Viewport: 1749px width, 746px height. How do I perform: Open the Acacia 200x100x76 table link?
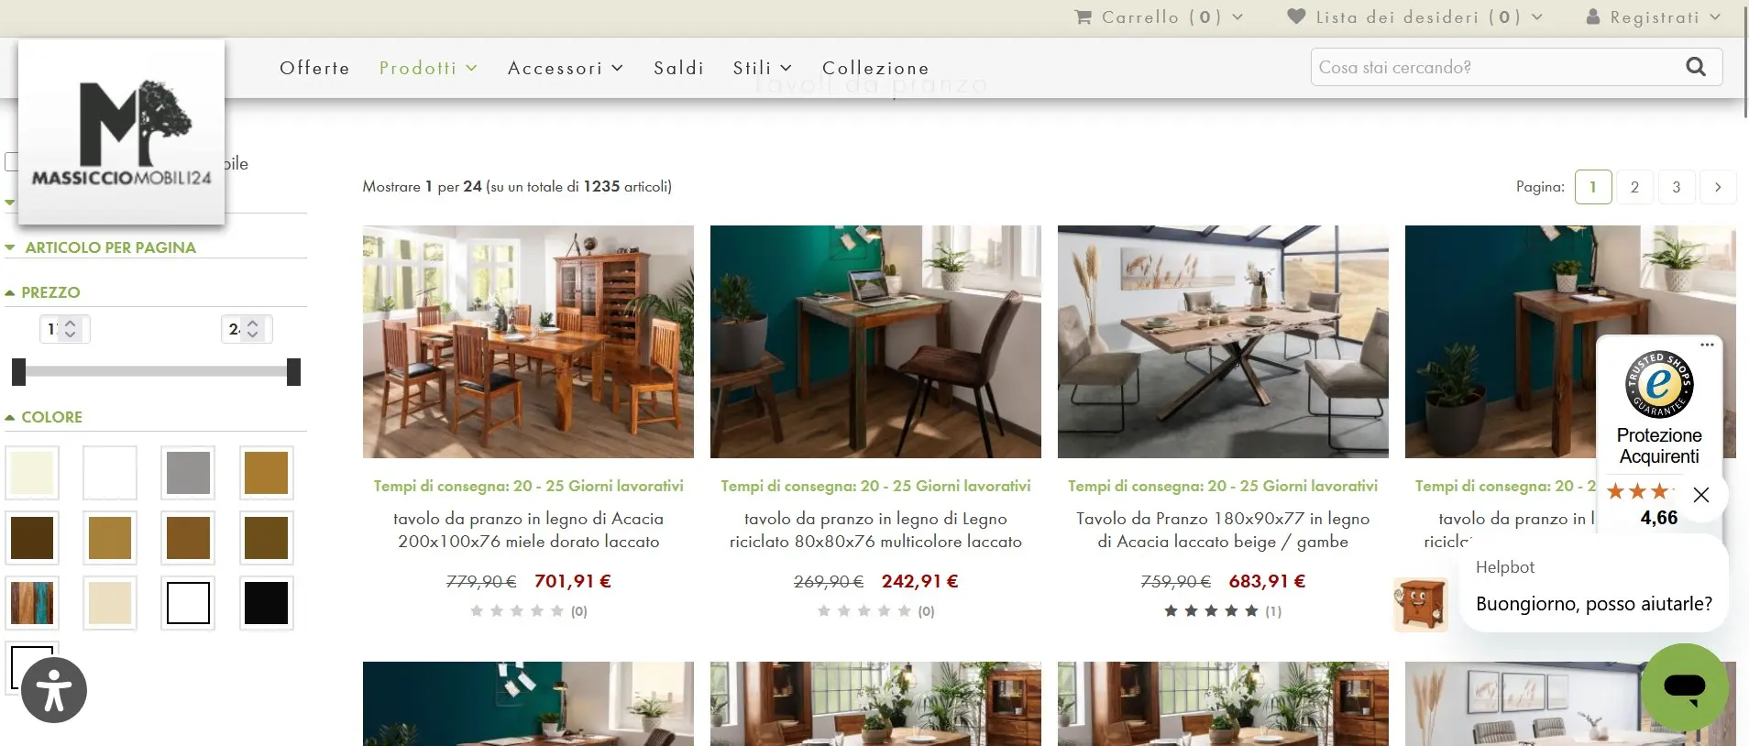pos(528,530)
